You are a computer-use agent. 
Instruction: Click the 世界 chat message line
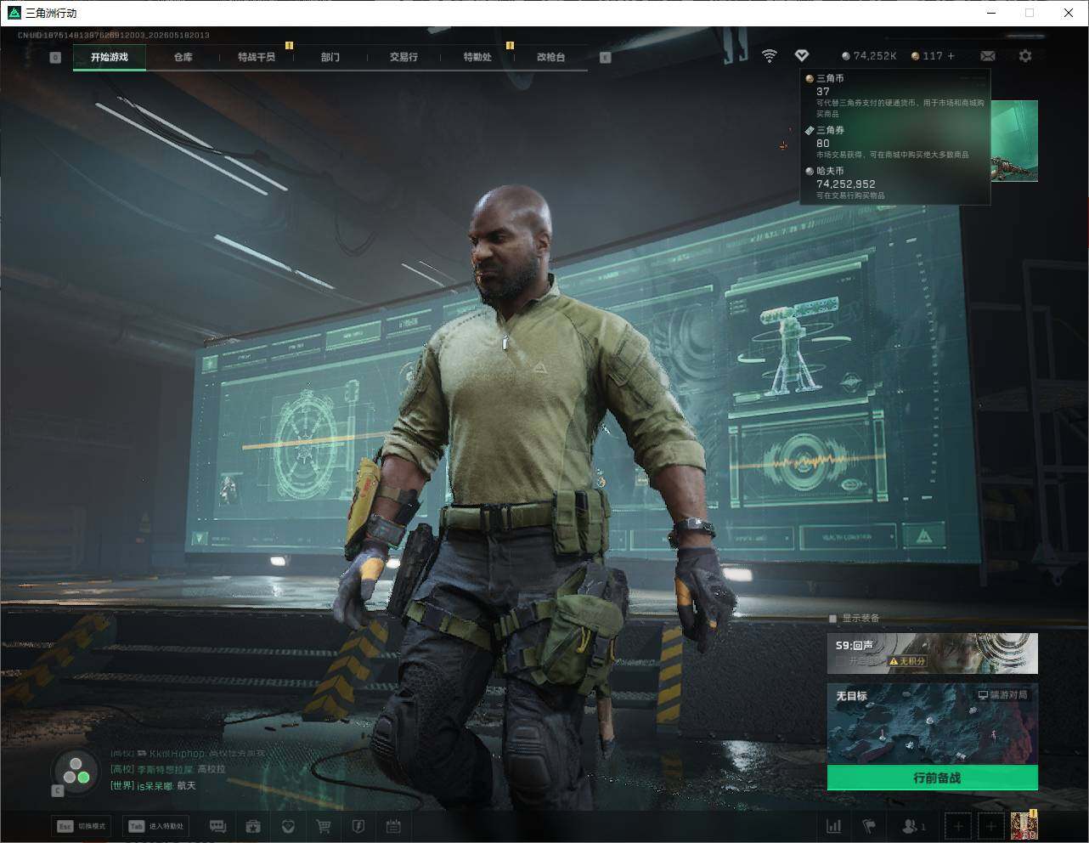153,786
